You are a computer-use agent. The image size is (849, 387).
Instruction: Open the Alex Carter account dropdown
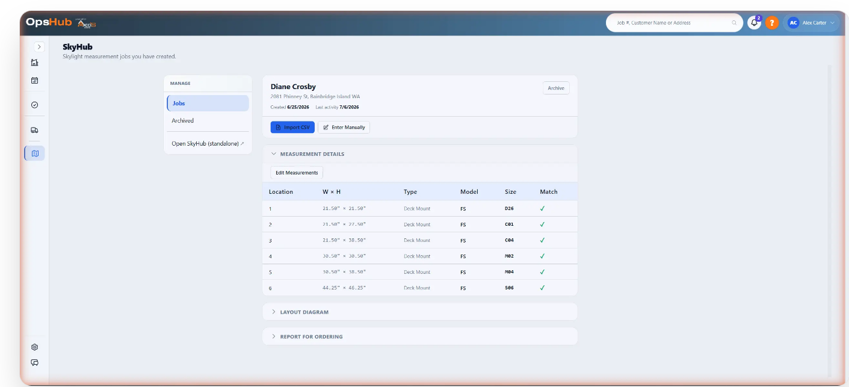point(812,23)
